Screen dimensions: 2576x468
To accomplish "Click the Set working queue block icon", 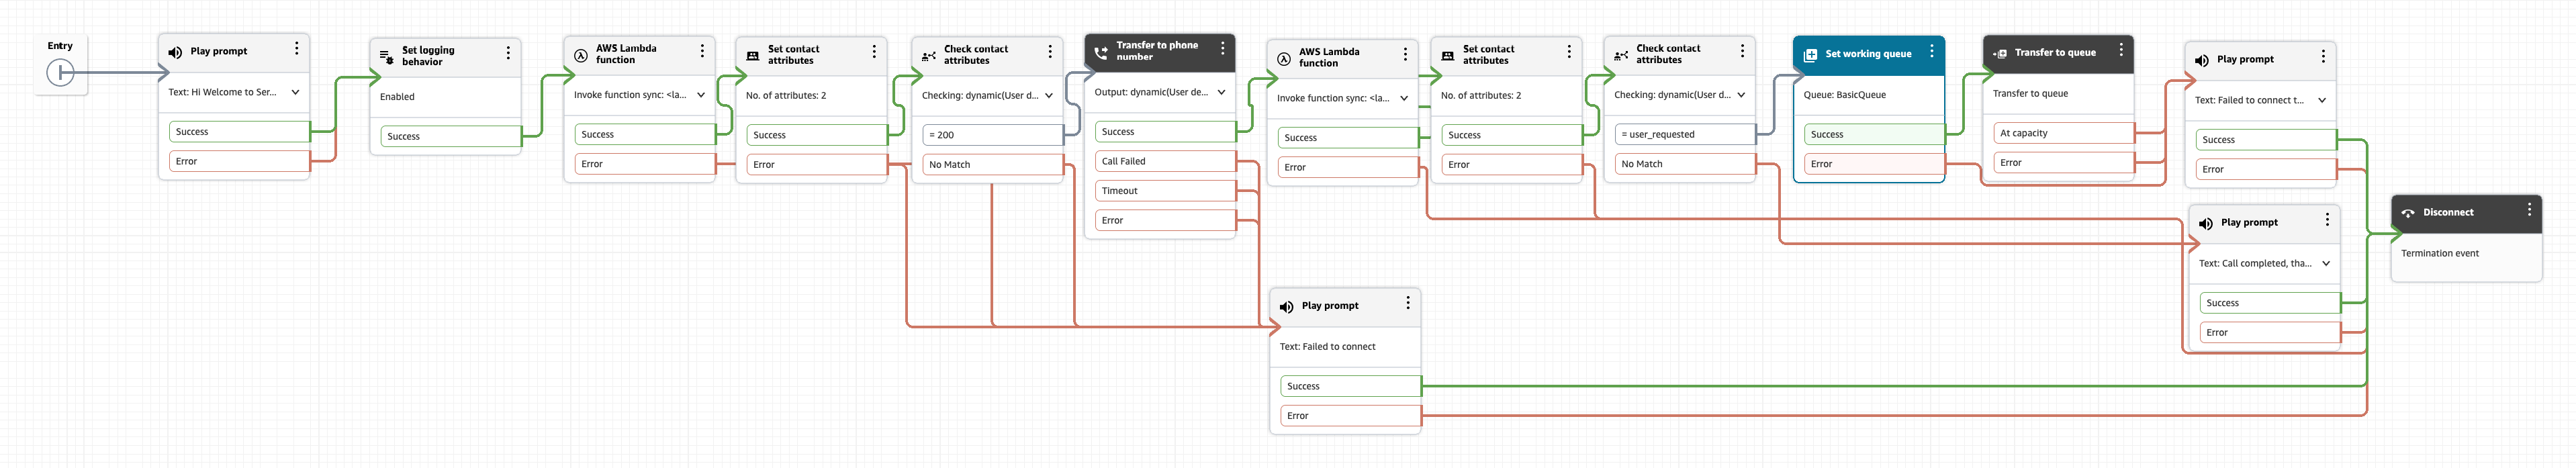I will pos(1810,55).
